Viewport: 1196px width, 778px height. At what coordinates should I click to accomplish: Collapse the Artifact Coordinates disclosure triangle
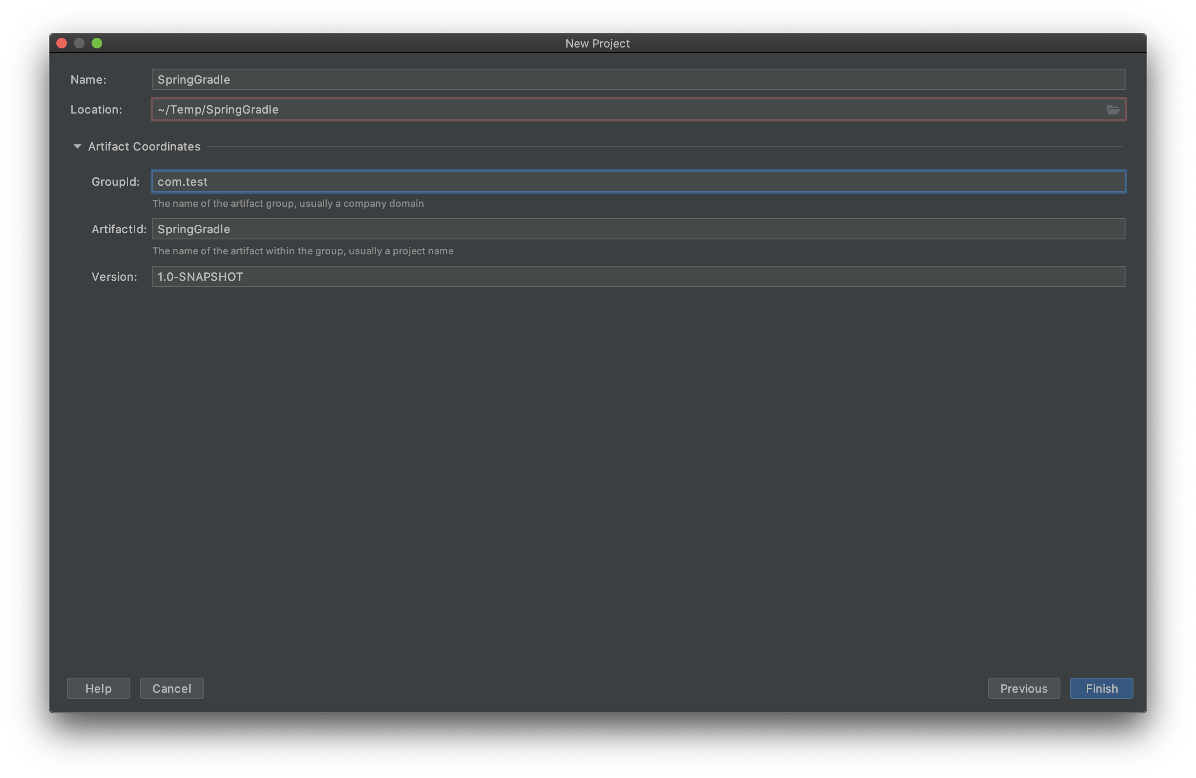point(78,146)
